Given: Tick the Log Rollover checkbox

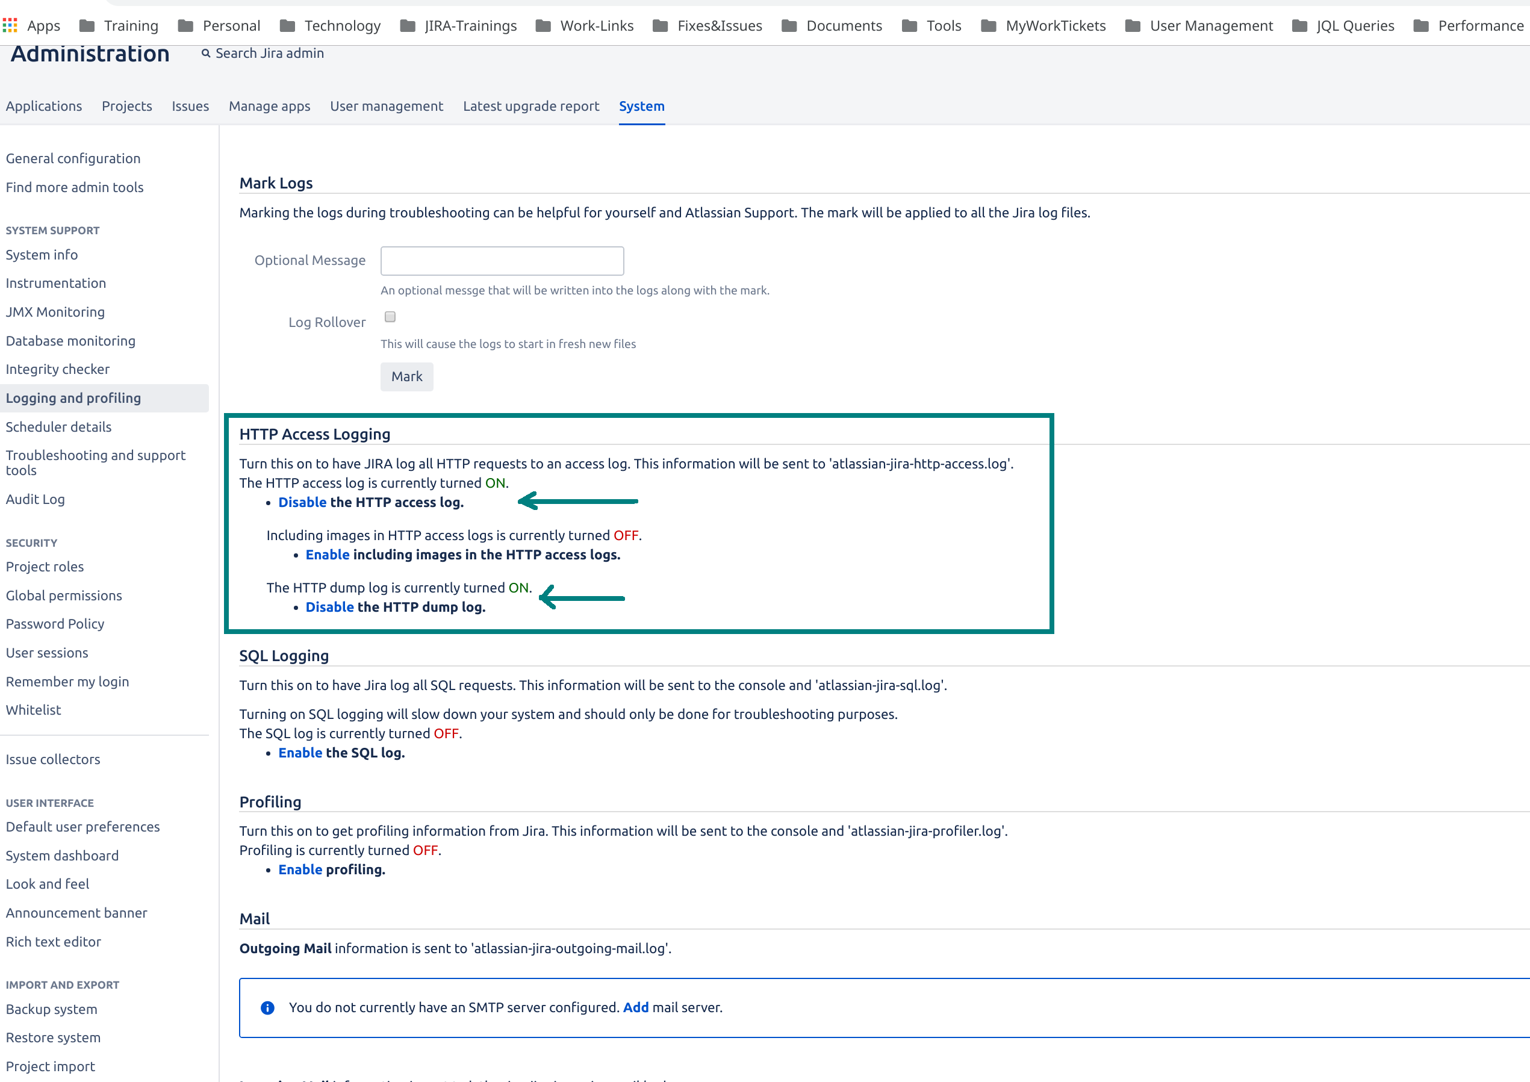Looking at the screenshot, I should click(390, 317).
